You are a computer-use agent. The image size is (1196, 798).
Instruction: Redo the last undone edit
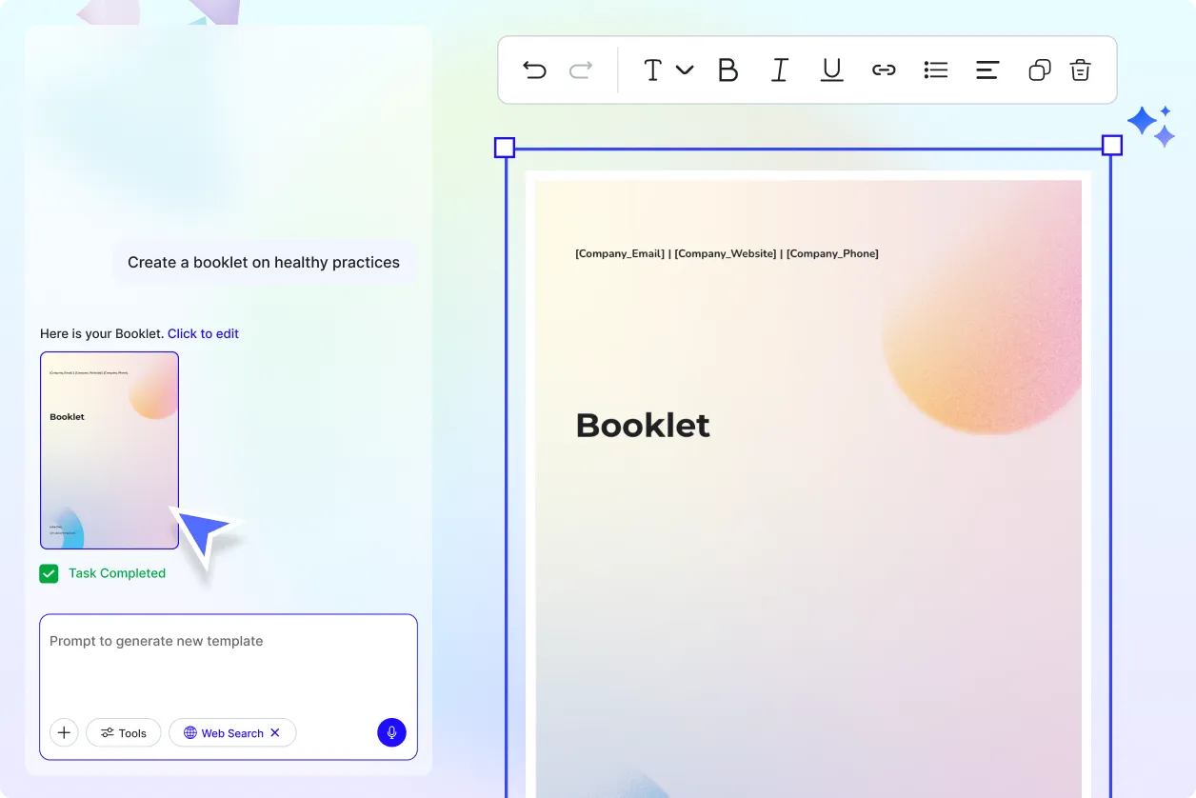click(581, 70)
